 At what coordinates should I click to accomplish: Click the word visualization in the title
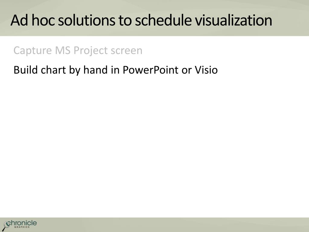234,20
